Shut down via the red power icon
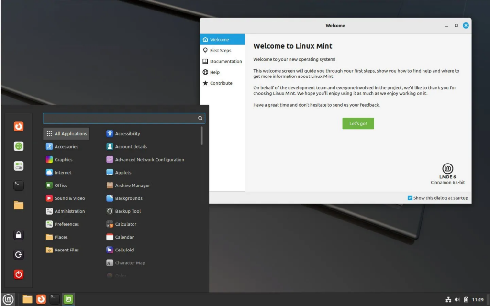 [18, 274]
